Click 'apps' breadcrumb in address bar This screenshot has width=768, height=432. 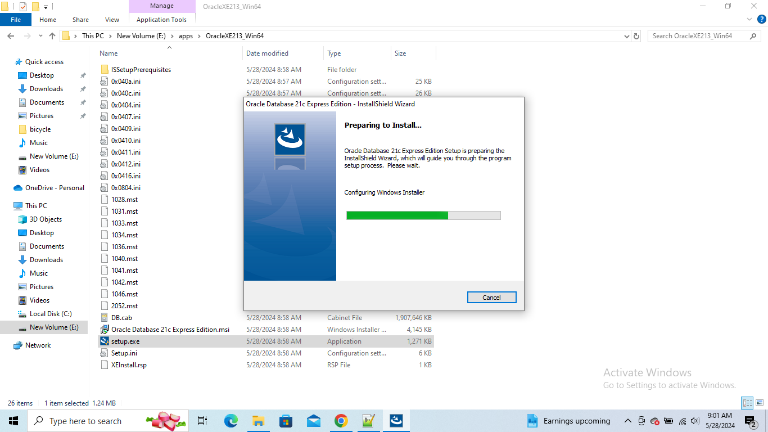186,36
